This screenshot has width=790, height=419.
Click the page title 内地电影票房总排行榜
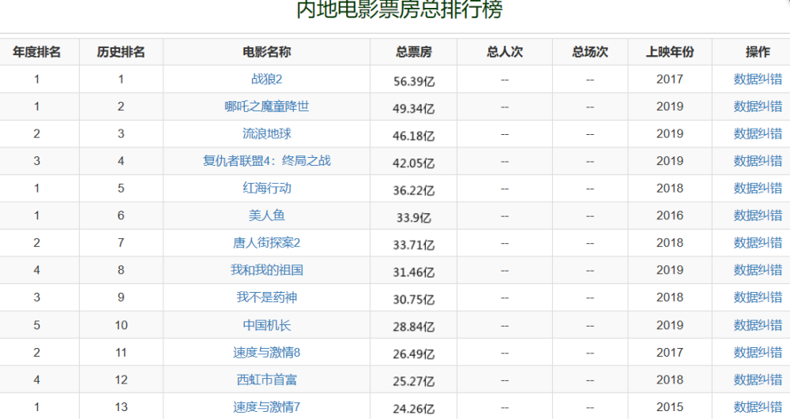(x=400, y=9)
